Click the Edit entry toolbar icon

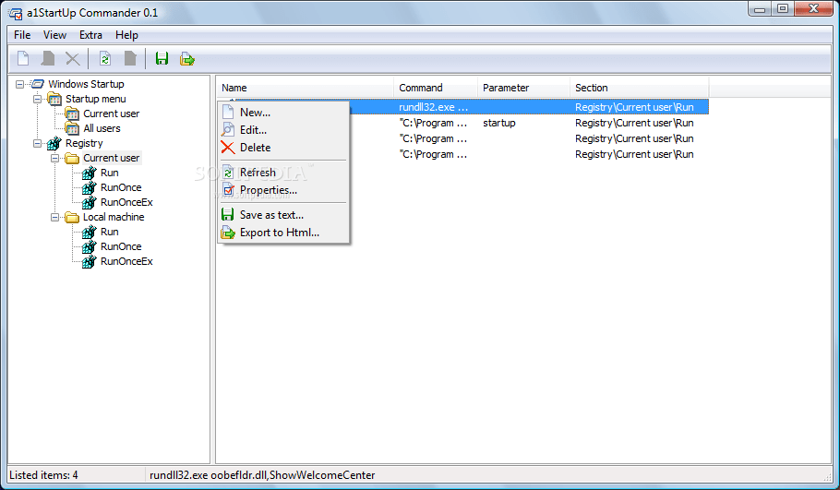(x=48, y=58)
